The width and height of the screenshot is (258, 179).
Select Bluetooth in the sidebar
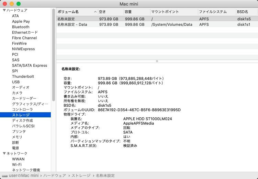(x=21, y=27)
